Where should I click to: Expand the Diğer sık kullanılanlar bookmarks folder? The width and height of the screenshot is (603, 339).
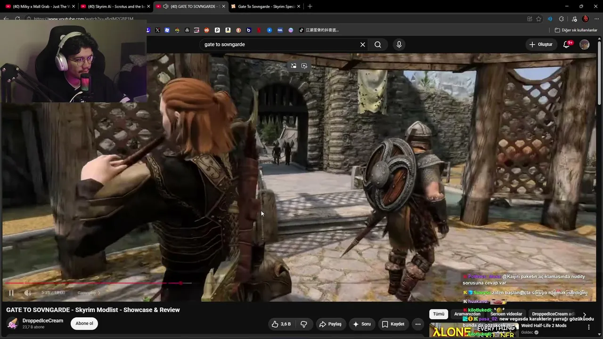pyautogui.click(x=576, y=30)
